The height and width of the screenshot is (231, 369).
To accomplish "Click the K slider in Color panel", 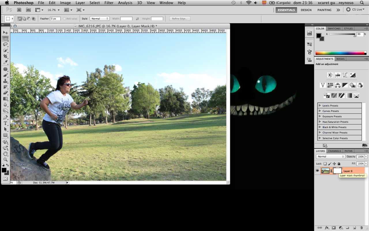I will pos(342,34).
